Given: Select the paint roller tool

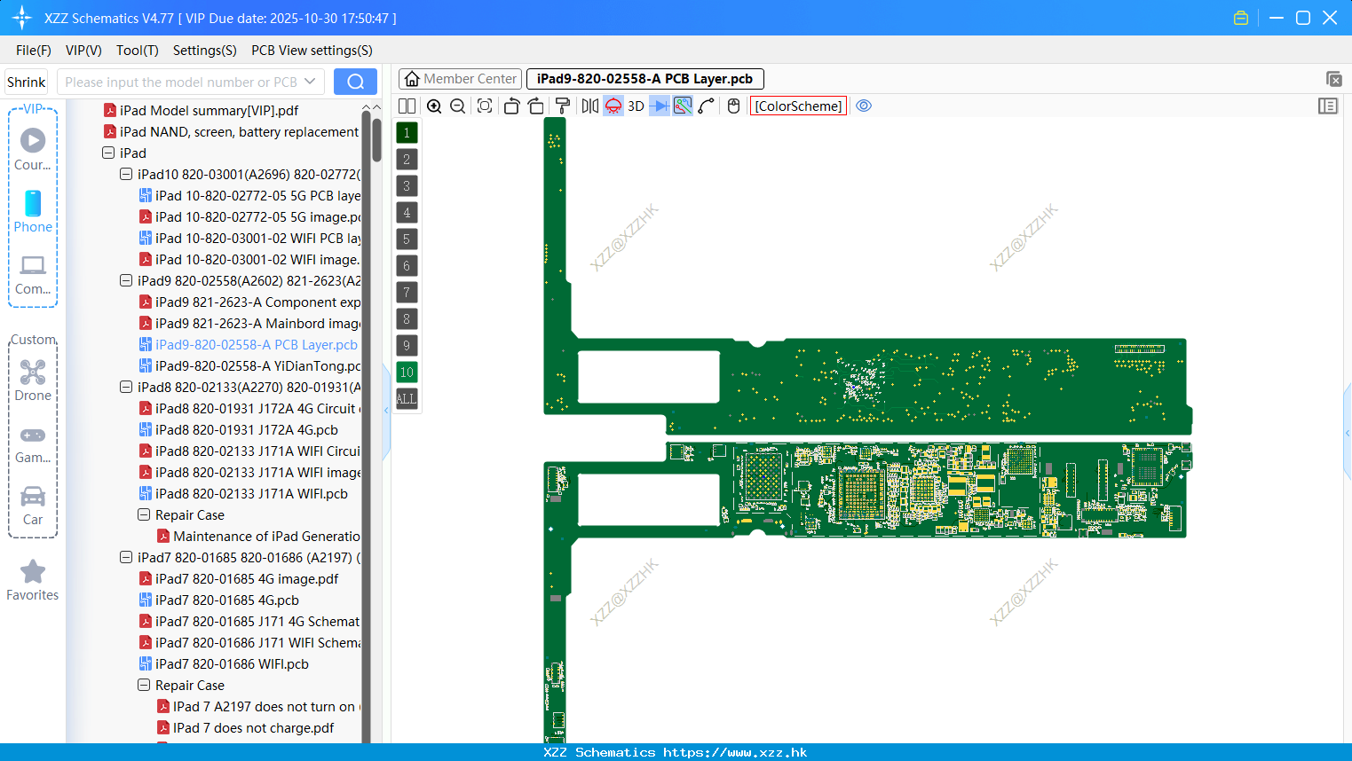Looking at the screenshot, I should 562,106.
